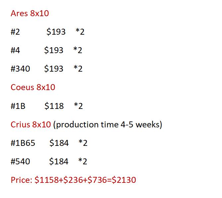Select the $193 price beside #2
Screen dimensions: 222x198
click(x=56, y=32)
